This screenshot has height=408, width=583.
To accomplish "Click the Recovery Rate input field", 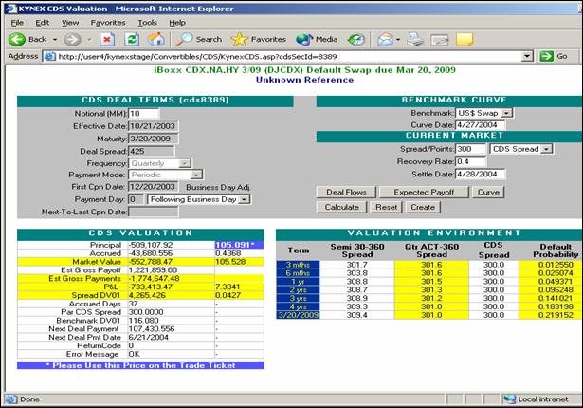I will [470, 161].
